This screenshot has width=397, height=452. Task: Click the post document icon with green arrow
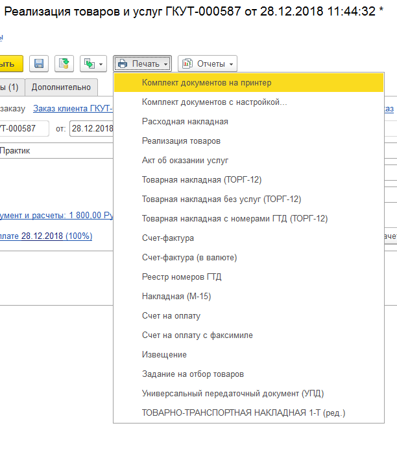[x=64, y=63]
